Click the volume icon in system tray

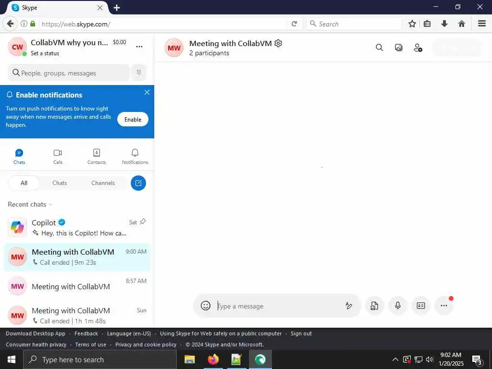point(430,359)
